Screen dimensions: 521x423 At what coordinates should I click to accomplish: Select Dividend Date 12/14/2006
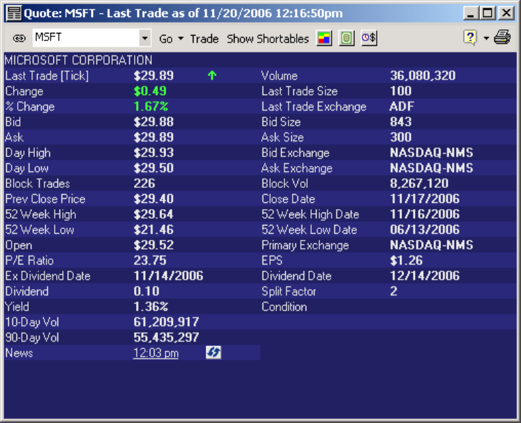(x=425, y=276)
